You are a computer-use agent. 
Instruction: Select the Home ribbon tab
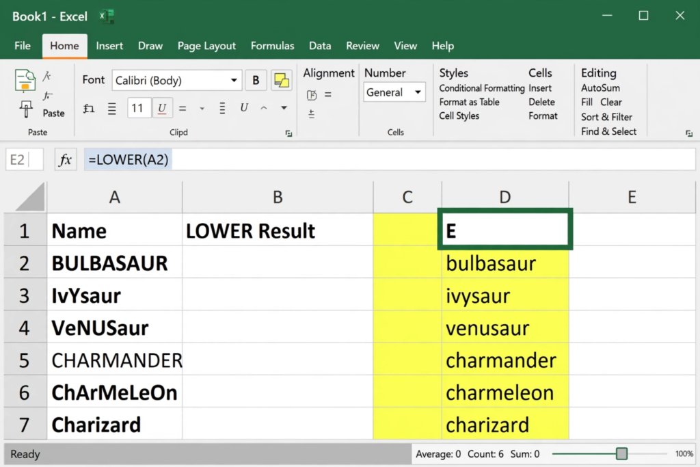point(65,46)
